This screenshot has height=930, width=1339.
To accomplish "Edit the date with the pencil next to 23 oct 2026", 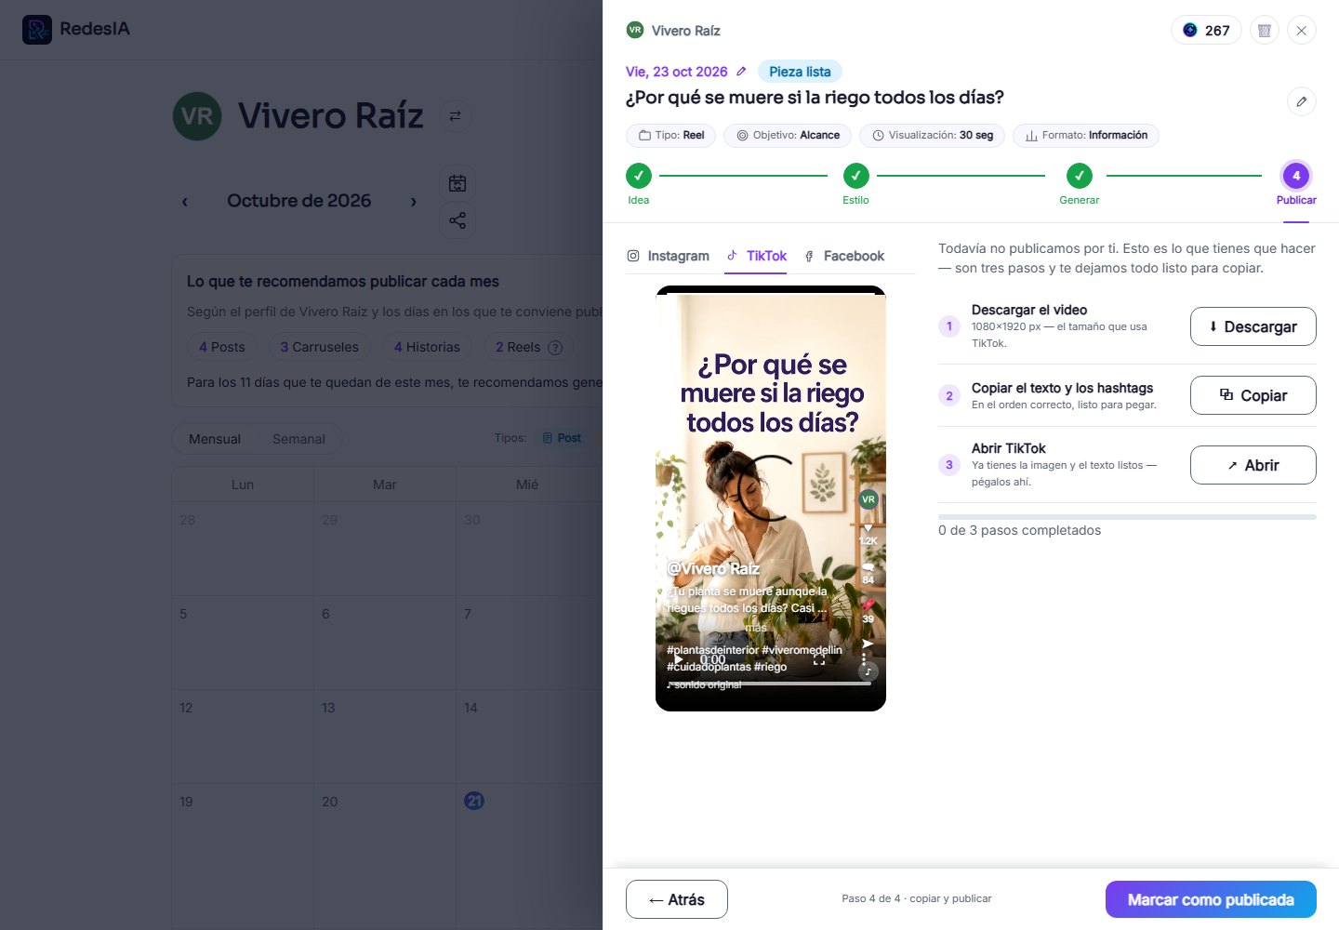I will point(741,72).
